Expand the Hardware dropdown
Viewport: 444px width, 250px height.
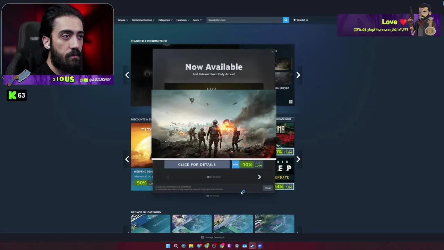pyautogui.click(x=182, y=20)
